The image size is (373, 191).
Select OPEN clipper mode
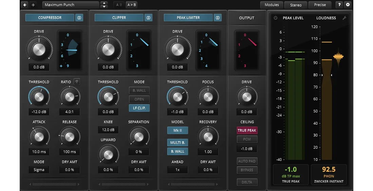tap(139, 99)
